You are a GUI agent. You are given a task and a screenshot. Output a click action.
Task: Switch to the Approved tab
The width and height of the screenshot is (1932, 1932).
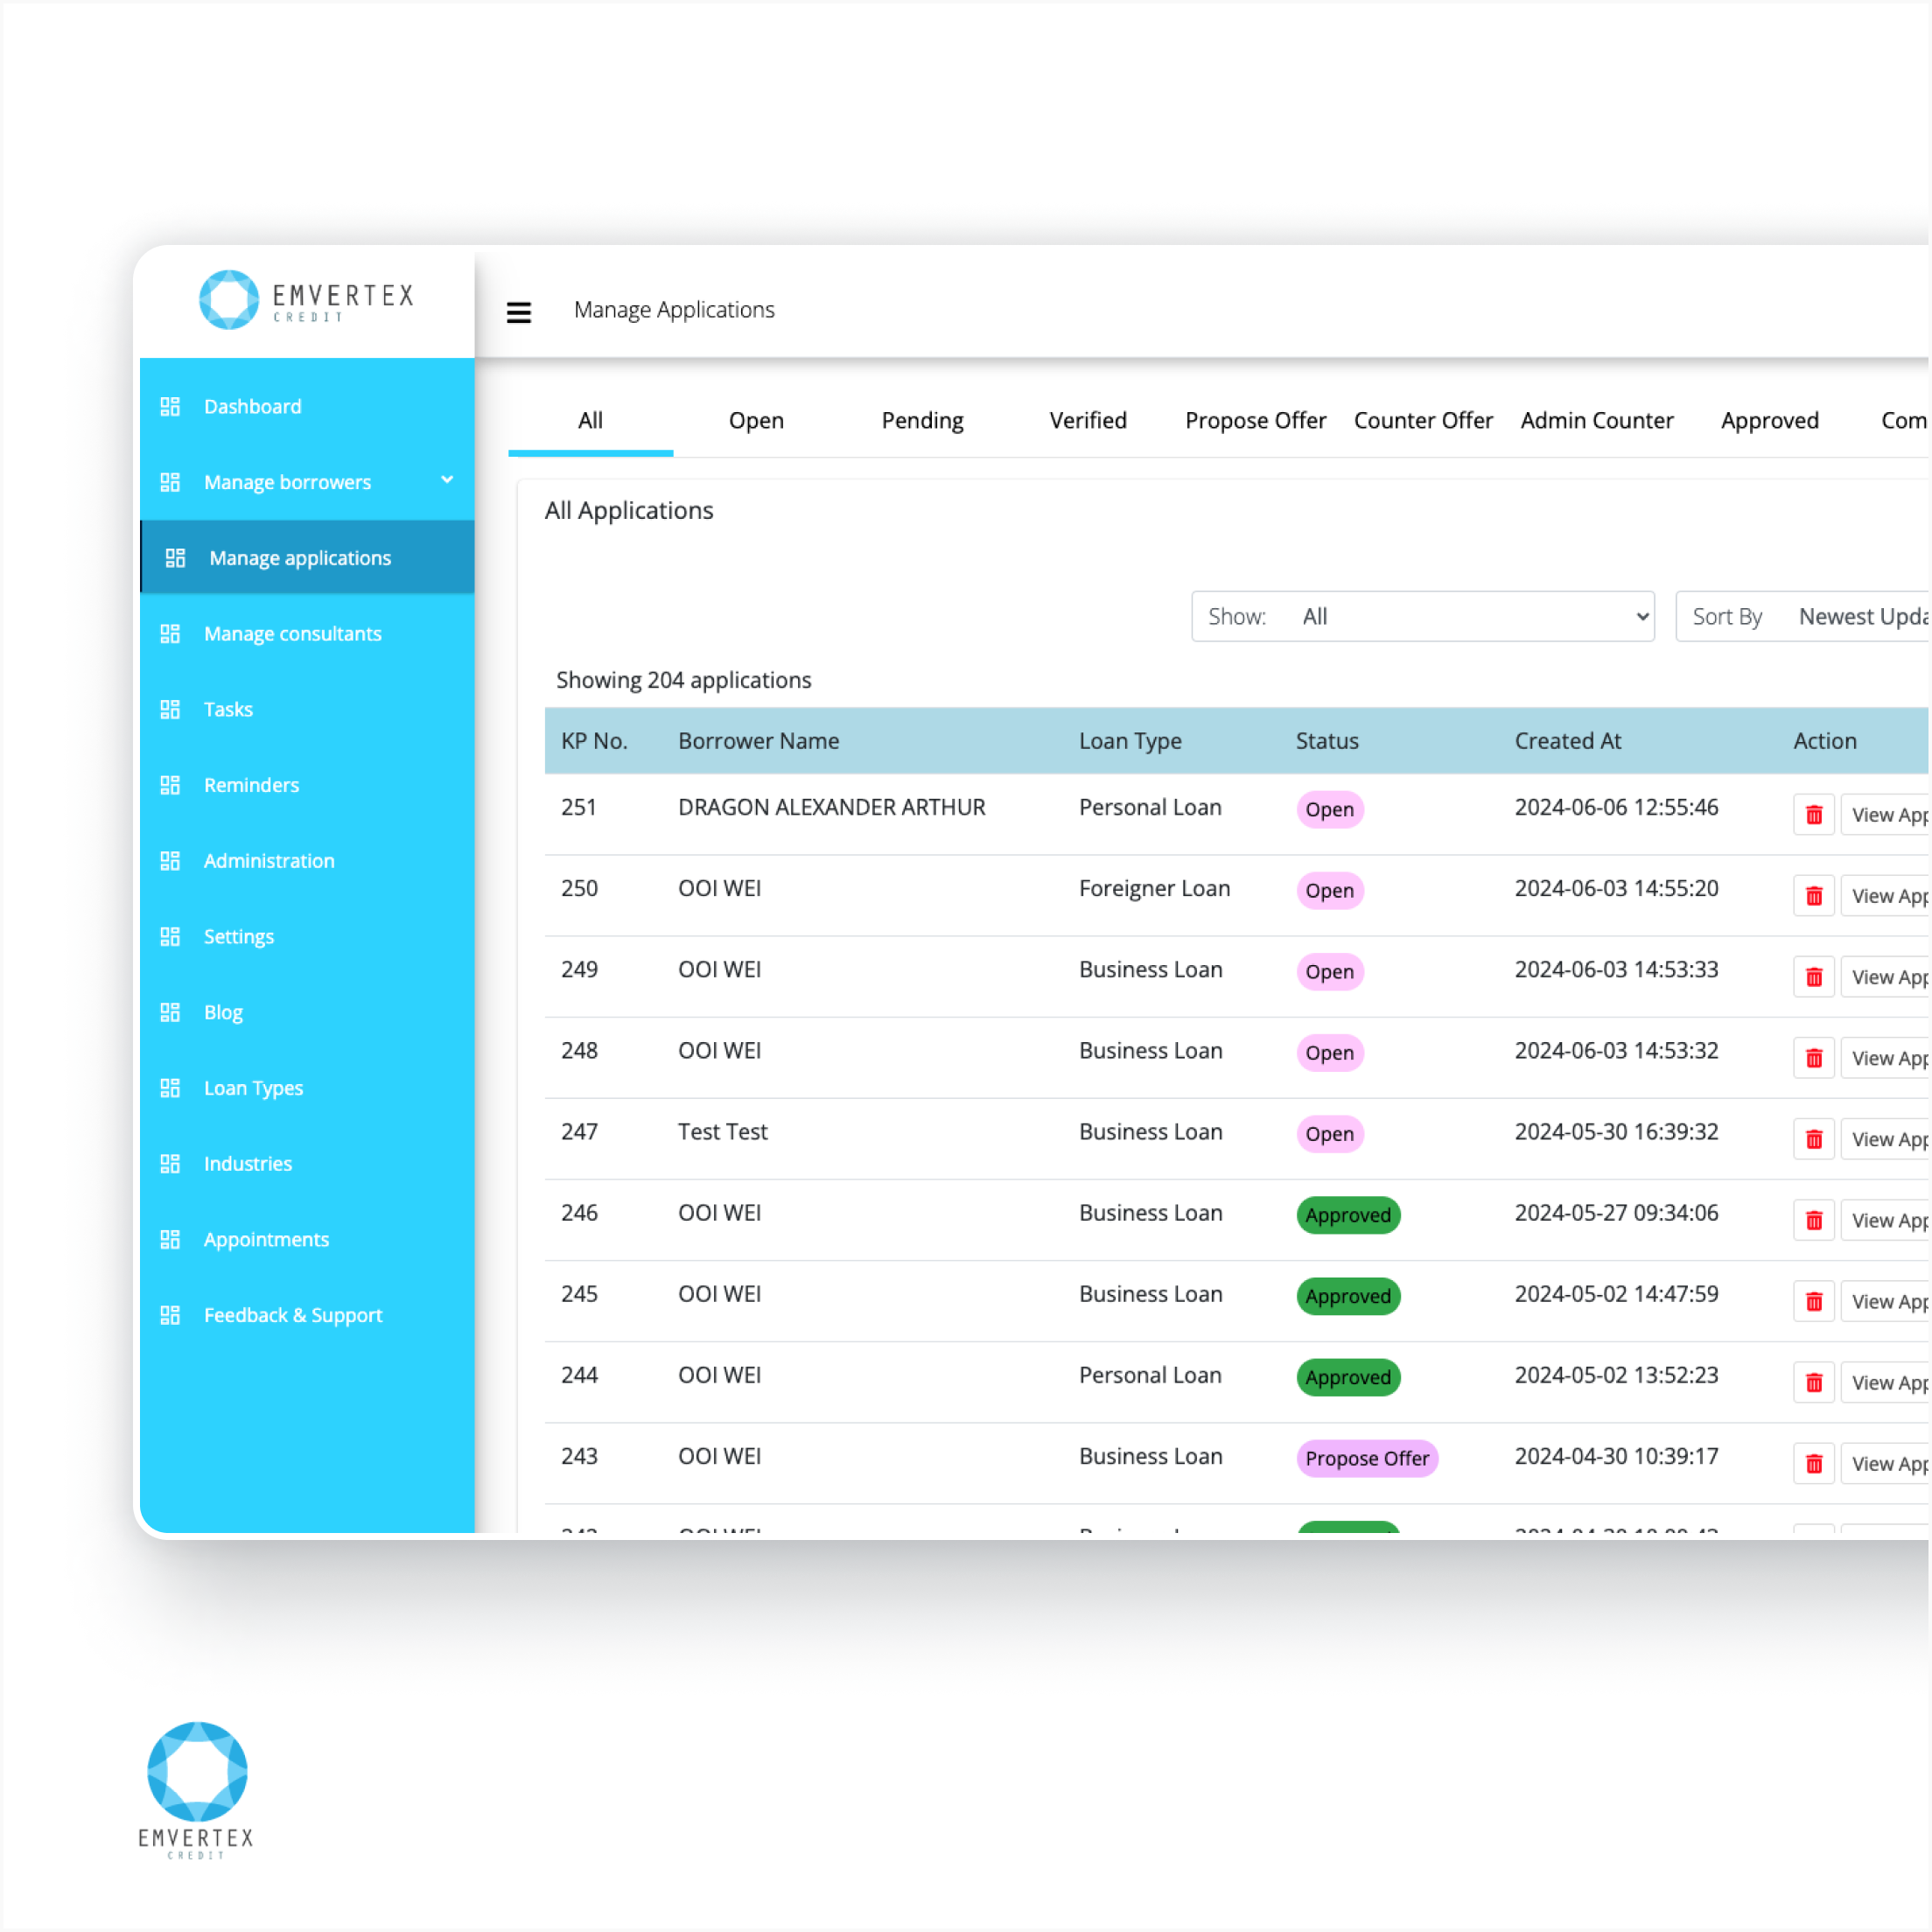tap(1770, 421)
